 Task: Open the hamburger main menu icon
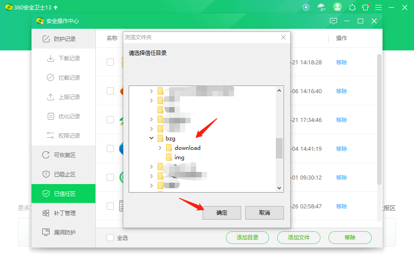pyautogui.click(x=378, y=8)
